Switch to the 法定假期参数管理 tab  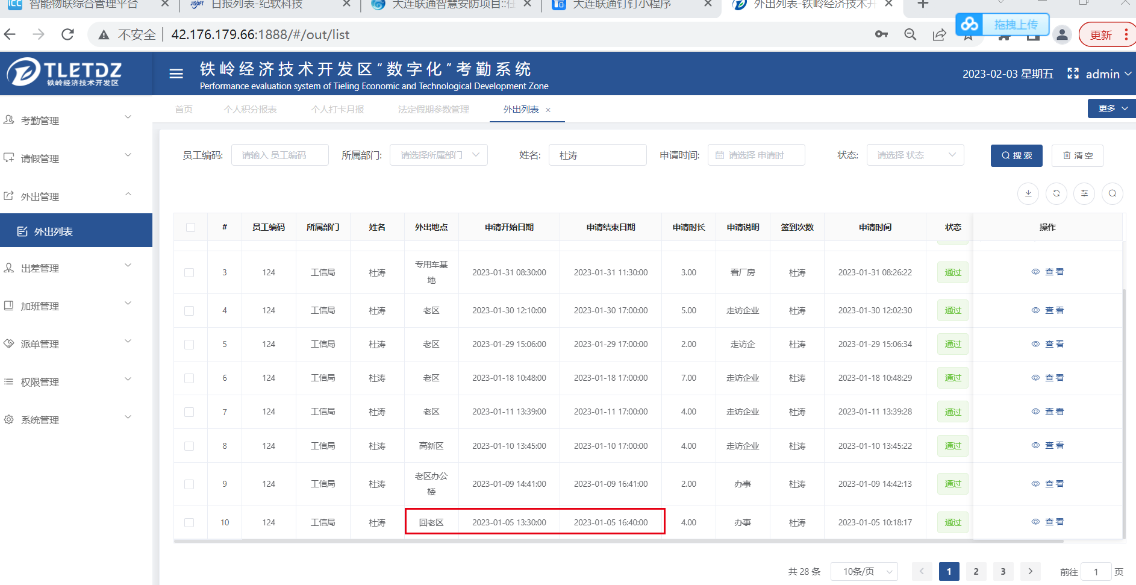pyautogui.click(x=434, y=109)
